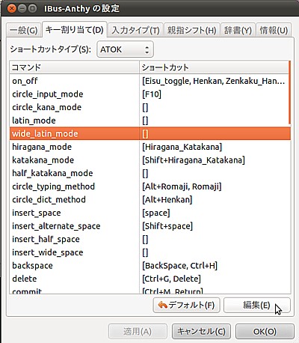The width and height of the screenshot is (299, 343).
Task: Click the デフォルト(F) button
Action: pyautogui.click(x=186, y=305)
